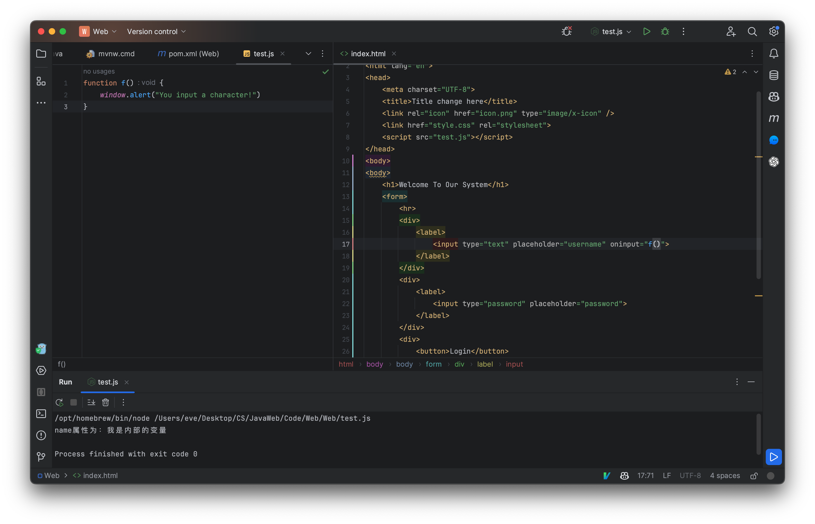Screen dimensions: 815x524
Task: Open the Structure tool window
Action: [41, 81]
